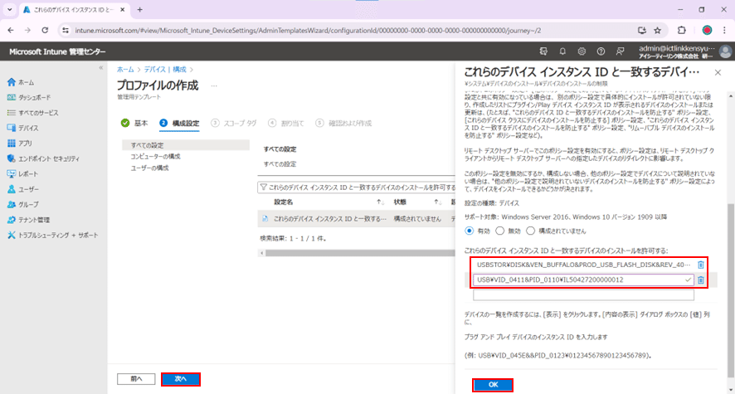This screenshot has height=394, width=735.
Task: Click install app icon in address bar
Action: click(x=642, y=31)
